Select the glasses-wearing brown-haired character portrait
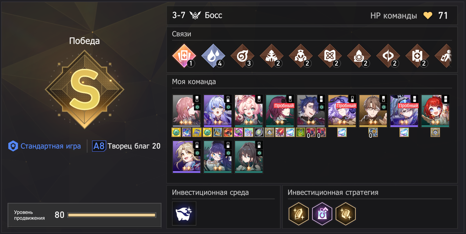 [373, 111]
